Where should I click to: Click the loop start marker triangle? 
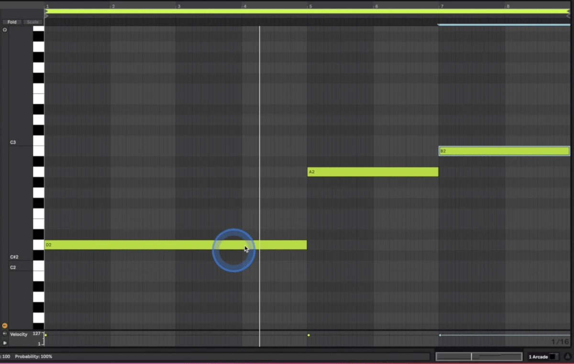point(47,11)
